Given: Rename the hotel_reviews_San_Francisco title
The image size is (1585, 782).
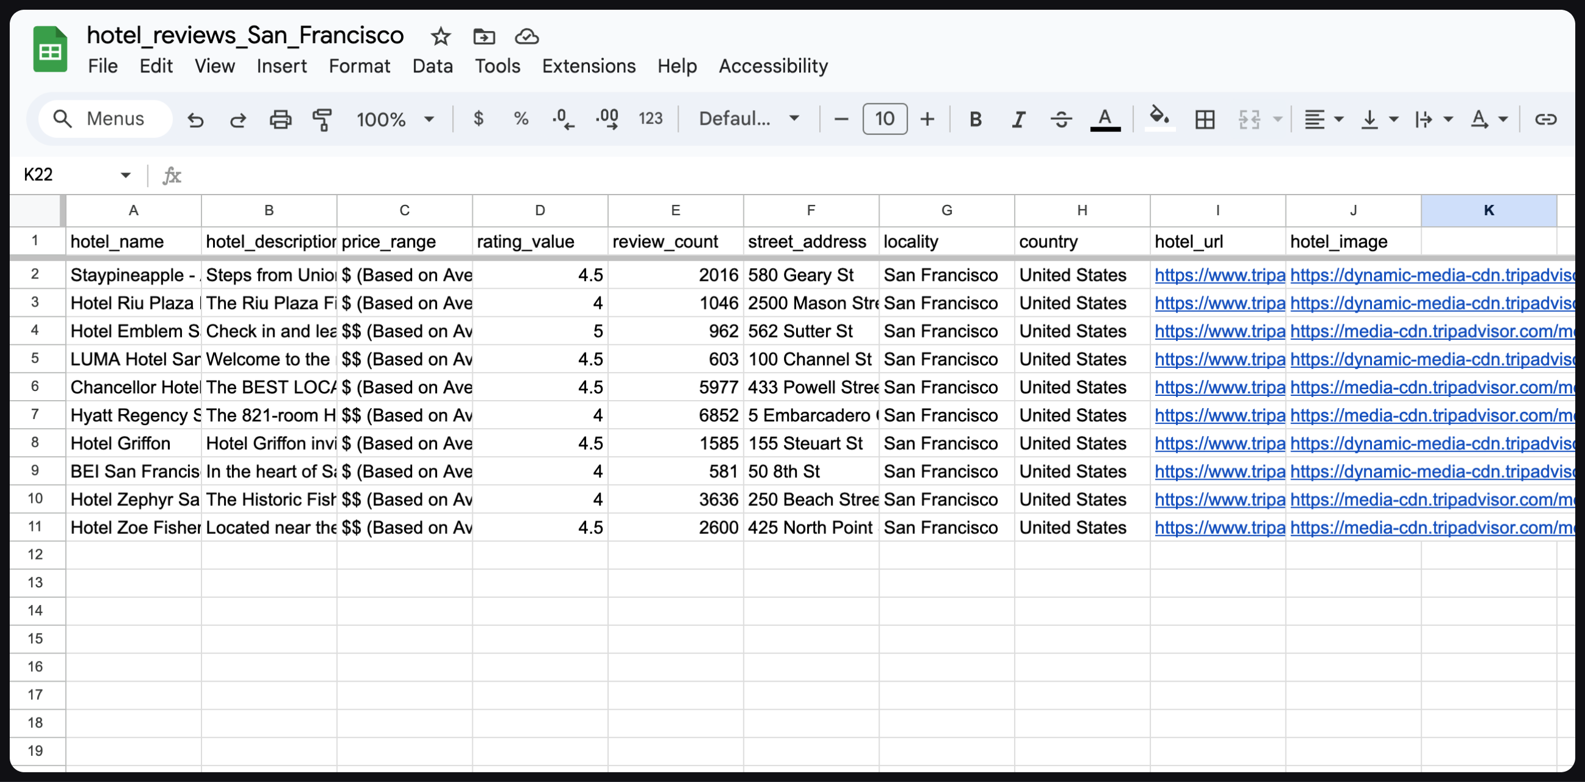Looking at the screenshot, I should tap(245, 35).
